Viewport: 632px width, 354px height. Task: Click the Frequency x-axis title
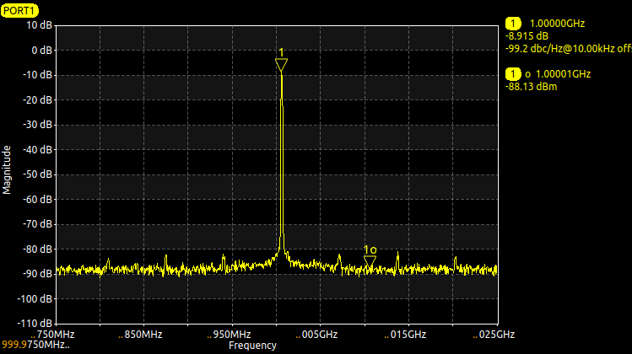253,345
